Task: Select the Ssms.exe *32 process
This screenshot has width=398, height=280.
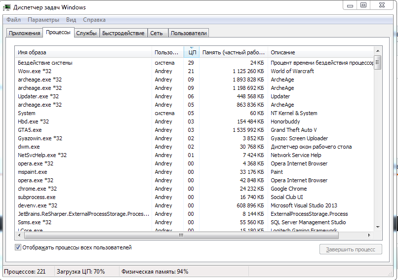Action: 195,222
